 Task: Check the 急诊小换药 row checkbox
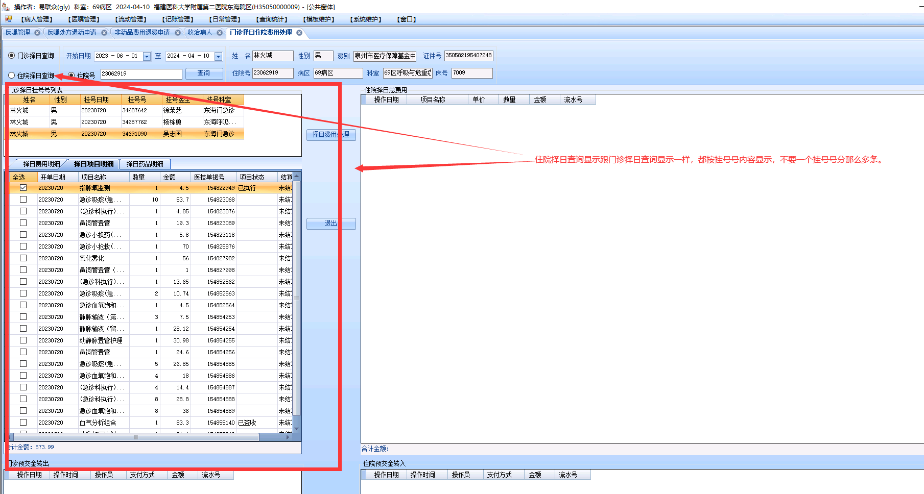(23, 235)
